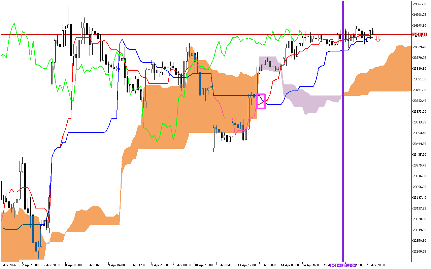Screen dimensions: 431x269
Task: Click the red 24098.36 price label
Action: point(420,35)
